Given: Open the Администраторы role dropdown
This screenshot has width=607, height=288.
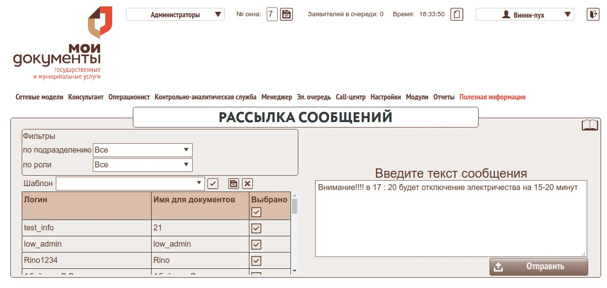Looking at the screenshot, I should tap(175, 15).
